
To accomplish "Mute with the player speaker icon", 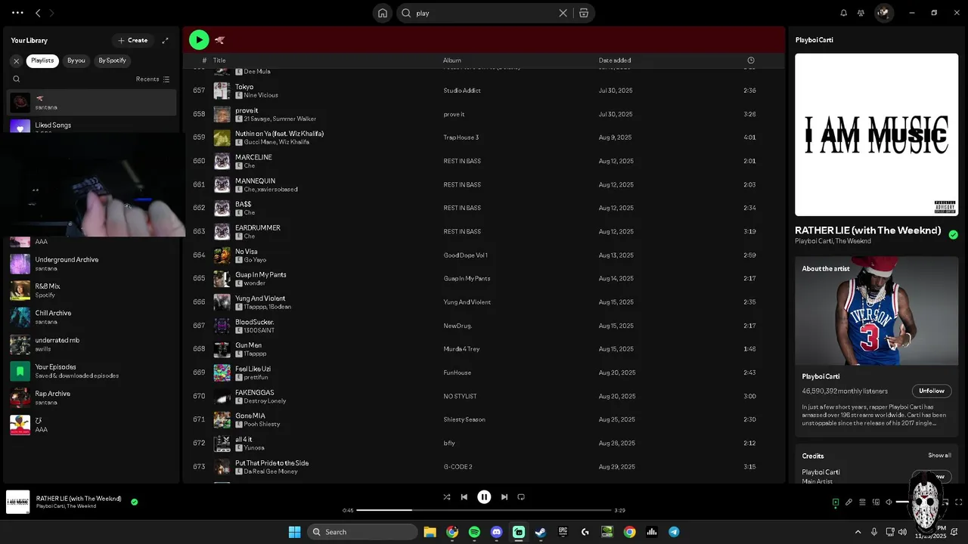I will click(x=889, y=502).
